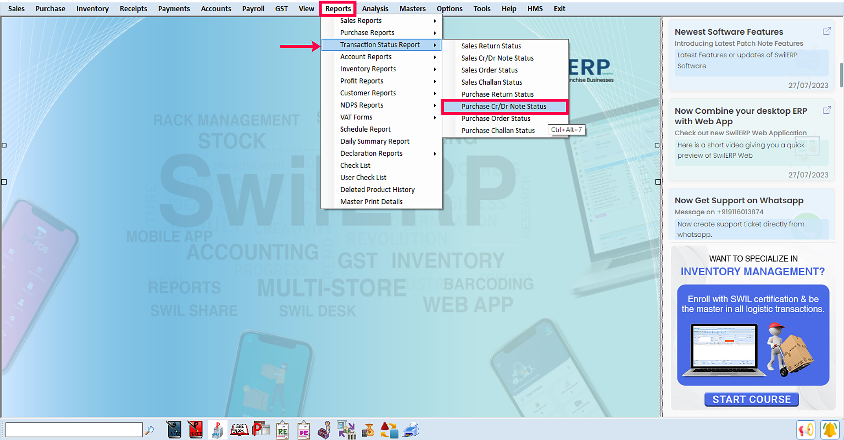Open the GST menu
This screenshot has height=440, width=844.
(281, 8)
